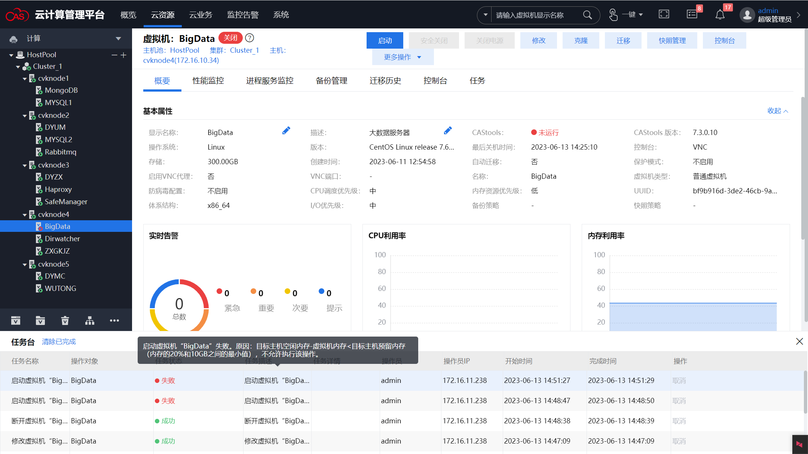Switch to the 性能监控 tab
The height and width of the screenshot is (454, 808).
[x=208, y=81]
